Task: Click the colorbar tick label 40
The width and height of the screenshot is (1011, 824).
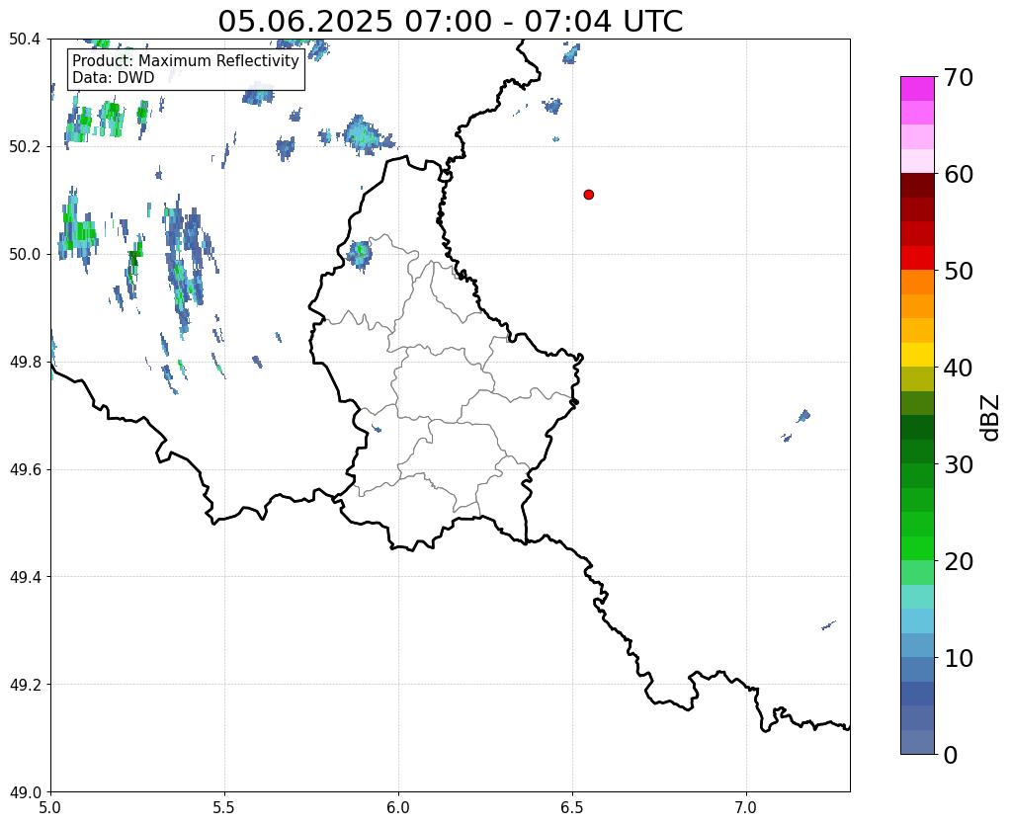Action: click(x=959, y=368)
